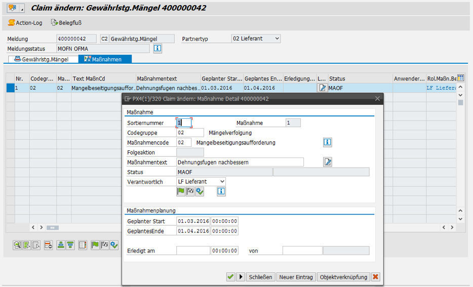The image size is (473, 287).
Task: Click the checkered flag icon in dialog
Action: [190, 191]
